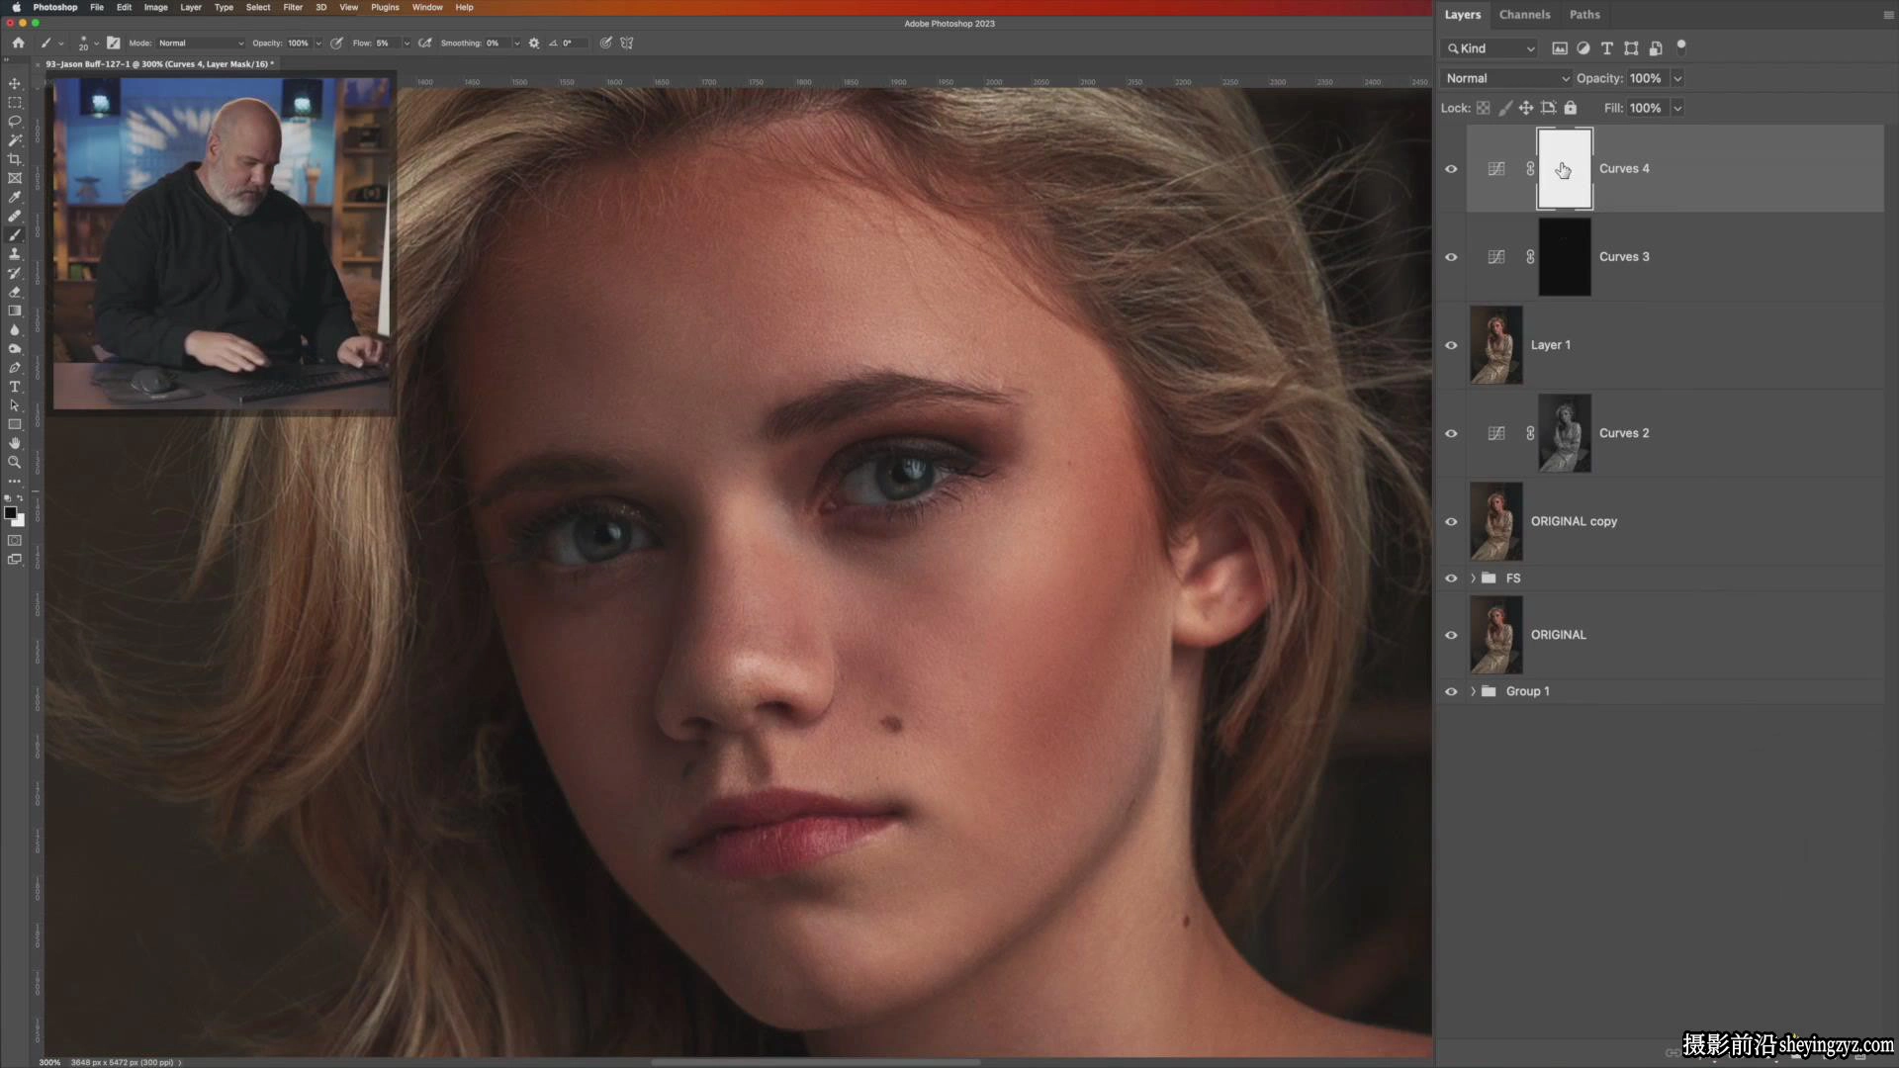Select the Zoom tool

[x=15, y=462]
